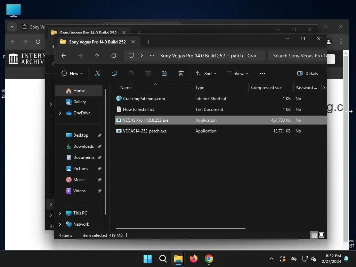
Task: Open Google Chrome from the taskbar
Action: pyautogui.click(x=209, y=259)
